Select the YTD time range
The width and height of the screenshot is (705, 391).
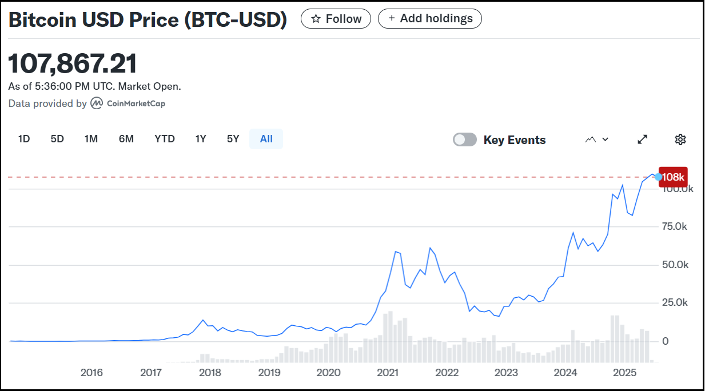[165, 139]
